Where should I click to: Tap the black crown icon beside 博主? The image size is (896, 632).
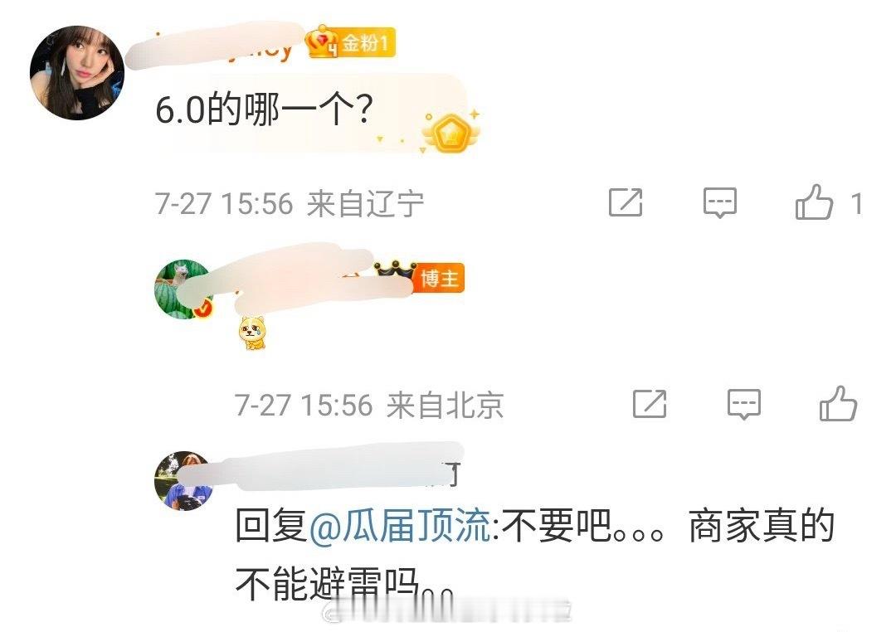click(395, 270)
